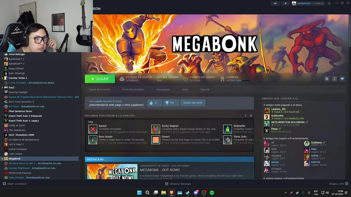Viewport: 351px width, 197px height.
Task: Open the Discusiones tab
Action: click(163, 89)
